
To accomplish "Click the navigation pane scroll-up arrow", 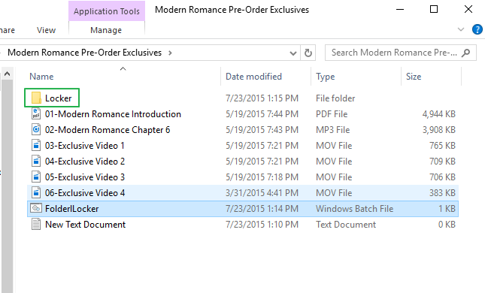I will click(7, 74).
